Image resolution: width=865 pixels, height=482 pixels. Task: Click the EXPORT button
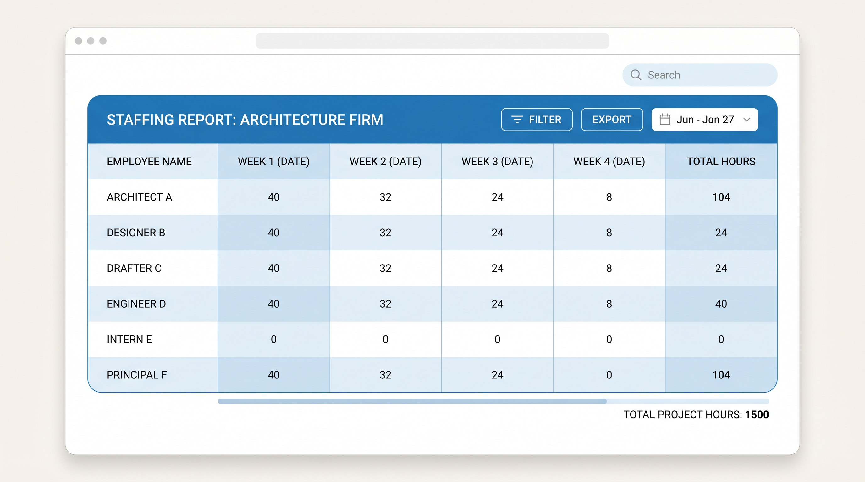[612, 119]
